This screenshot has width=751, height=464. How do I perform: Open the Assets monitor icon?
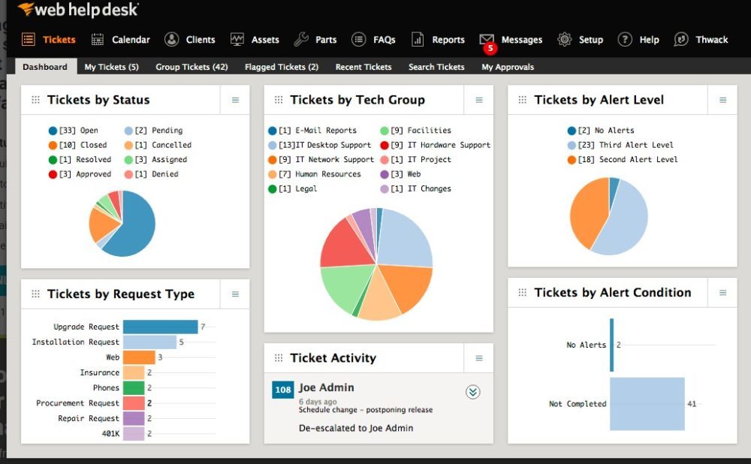237,40
